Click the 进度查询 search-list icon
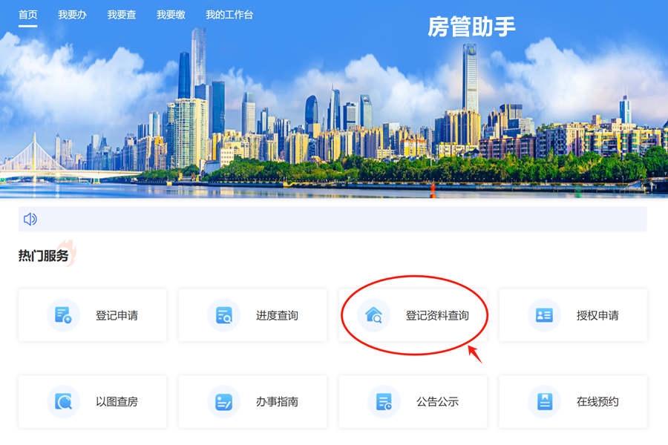This screenshot has height=445, width=668. tap(223, 315)
